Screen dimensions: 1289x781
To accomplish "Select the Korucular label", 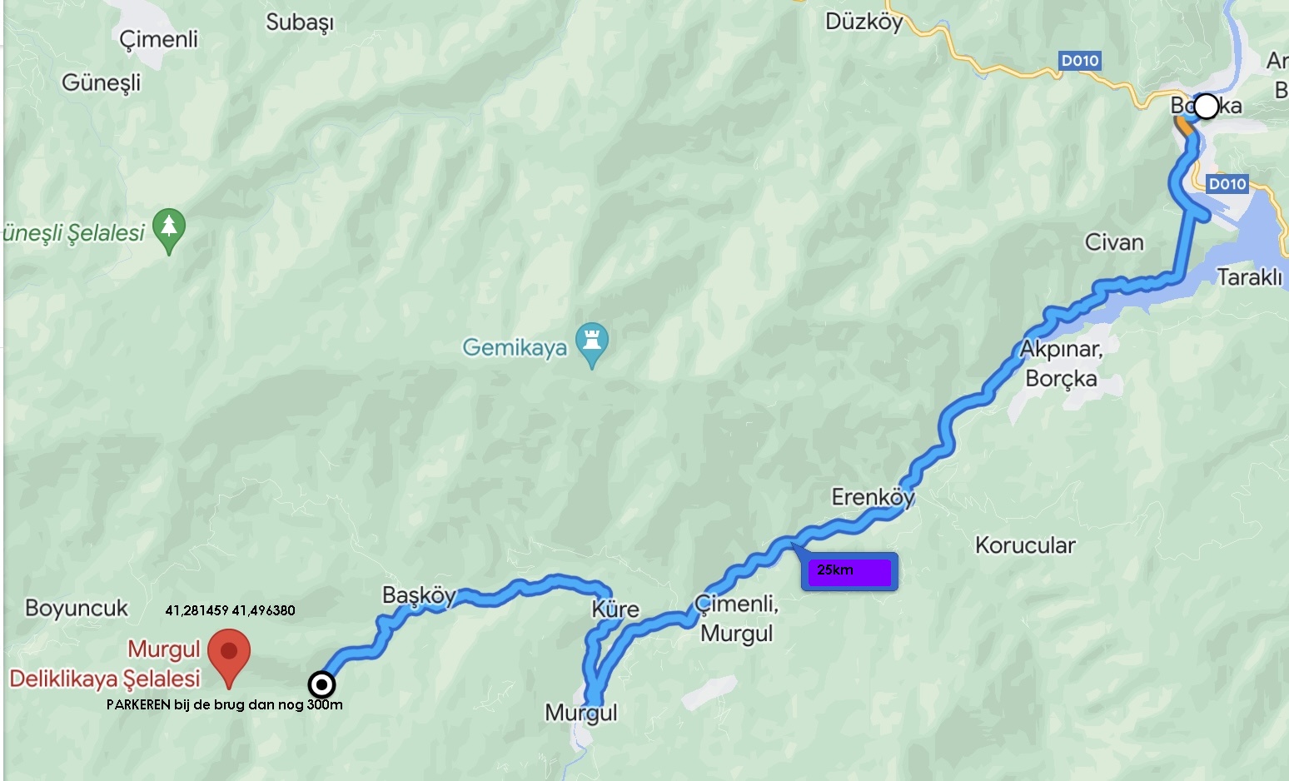I will point(1025,545).
